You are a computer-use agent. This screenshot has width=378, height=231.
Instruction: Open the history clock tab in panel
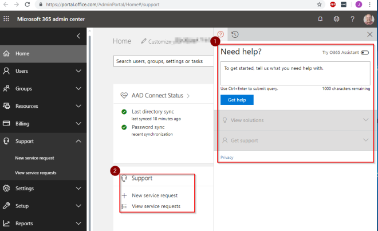[235, 34]
